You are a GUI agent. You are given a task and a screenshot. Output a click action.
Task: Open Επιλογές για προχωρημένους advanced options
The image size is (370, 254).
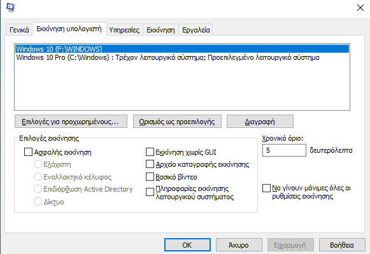pyautogui.click(x=71, y=122)
